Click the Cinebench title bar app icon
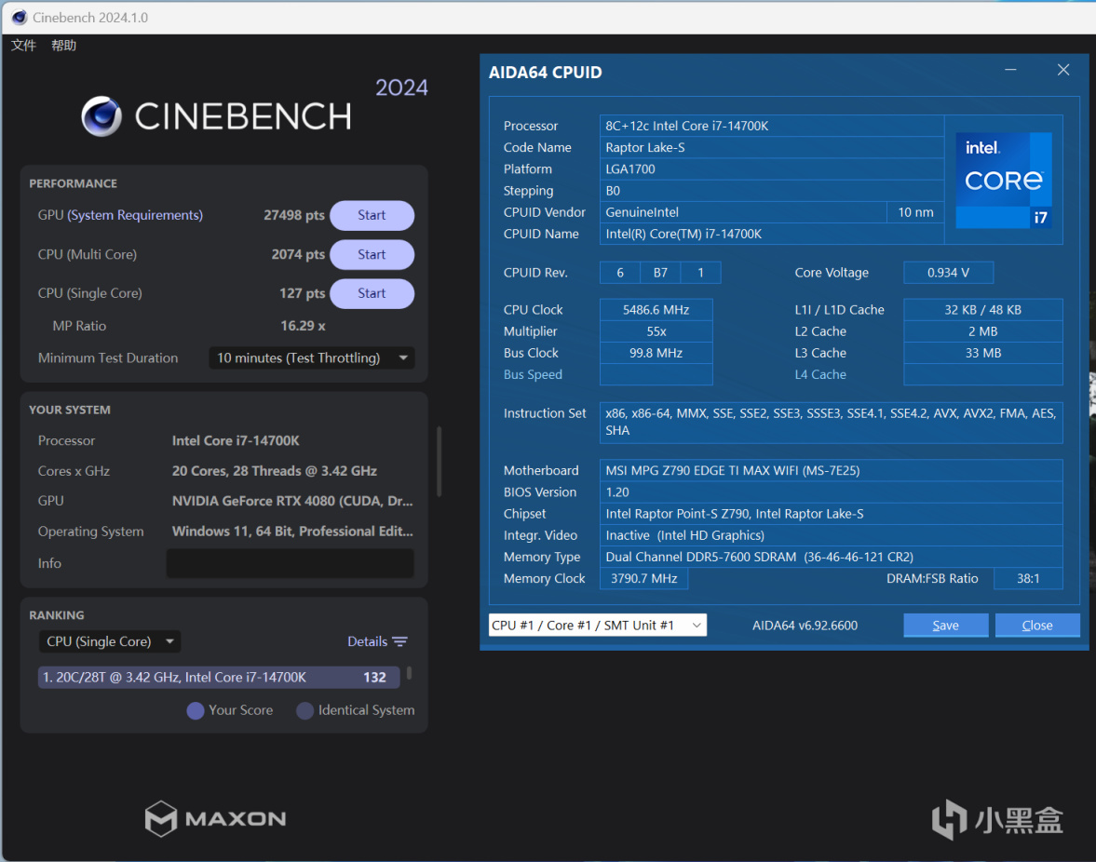 pyautogui.click(x=19, y=18)
